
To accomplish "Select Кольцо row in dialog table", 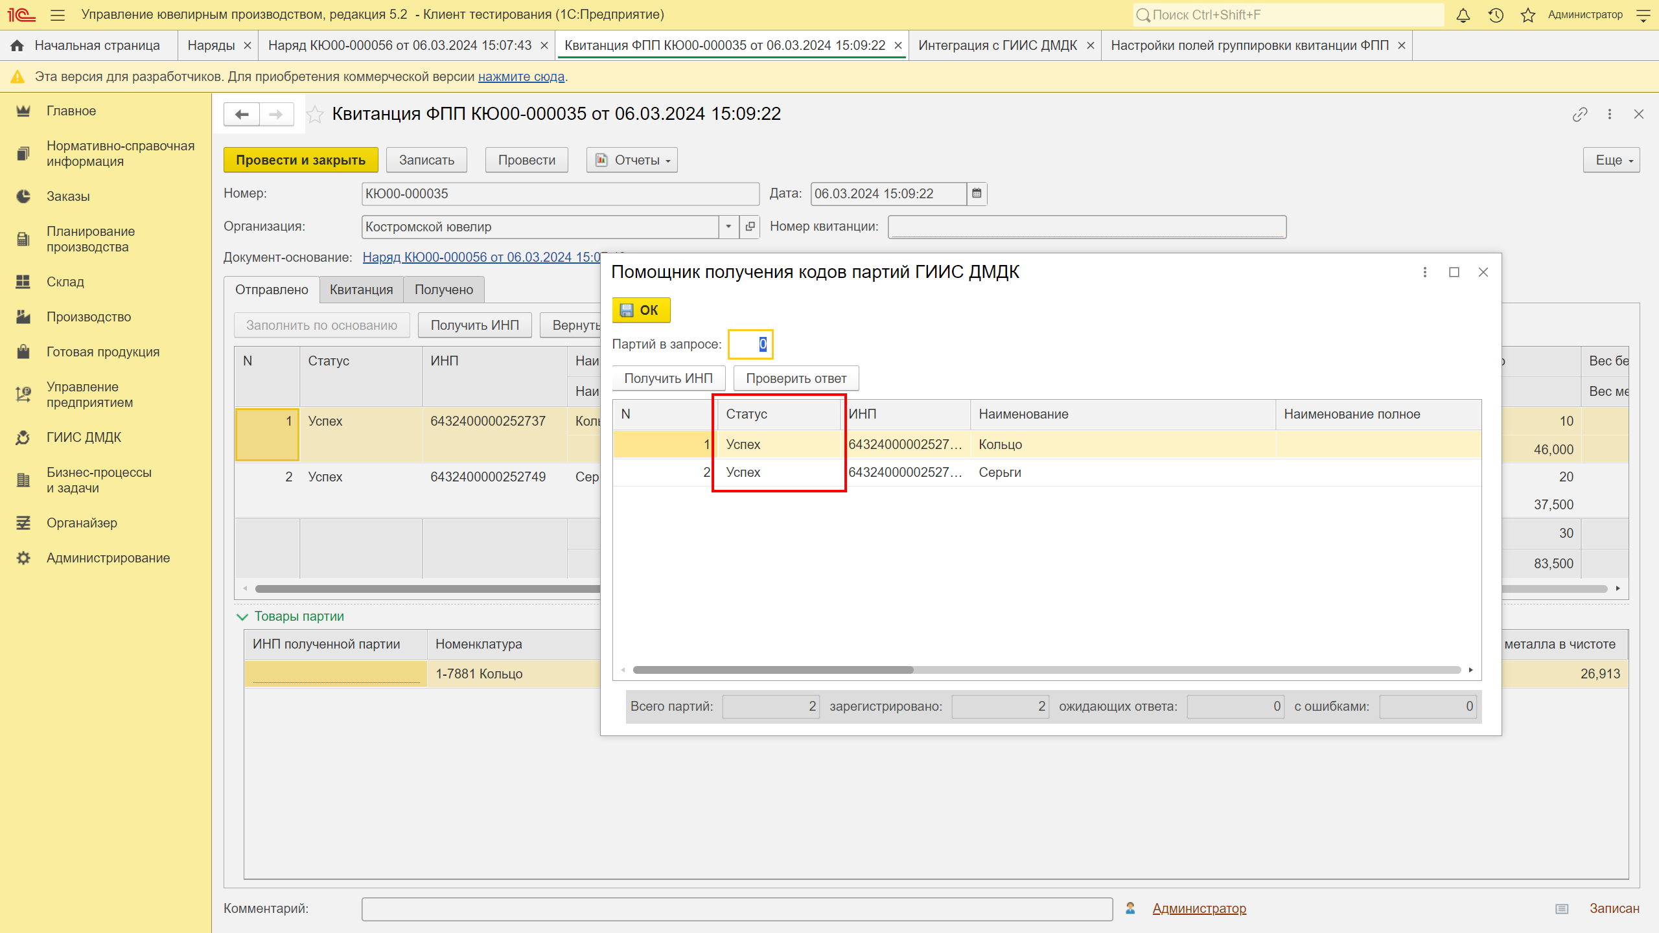I will pos(1047,444).
